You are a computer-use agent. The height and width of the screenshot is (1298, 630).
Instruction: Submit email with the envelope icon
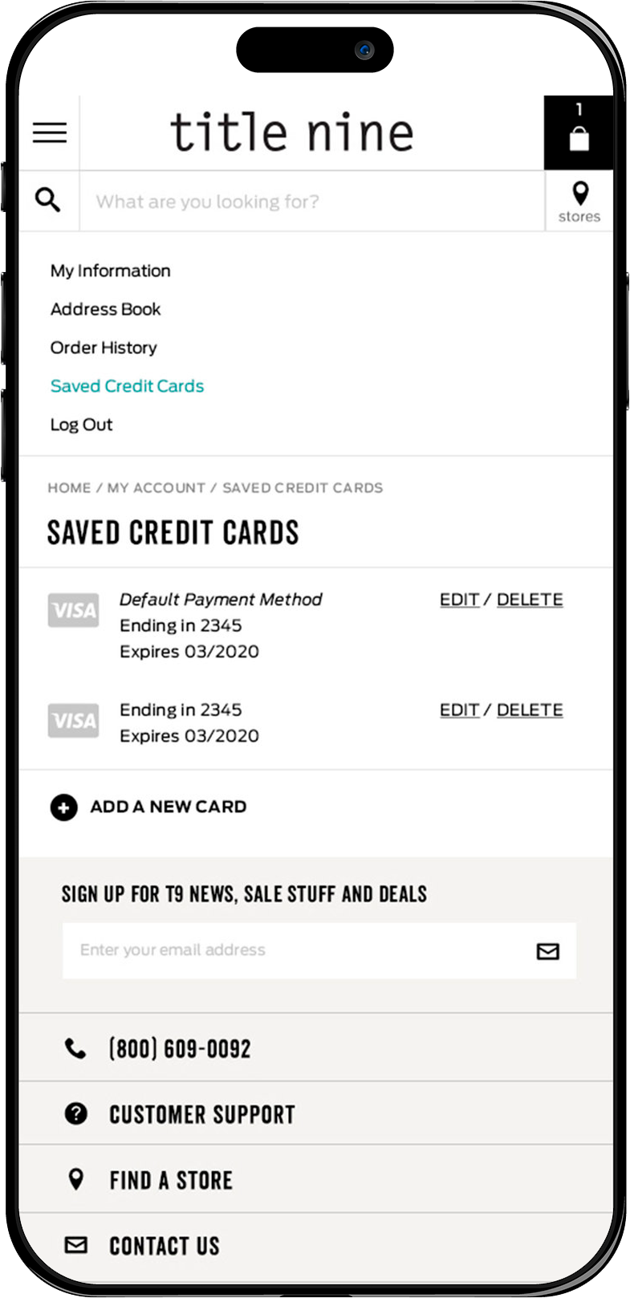pyautogui.click(x=548, y=951)
